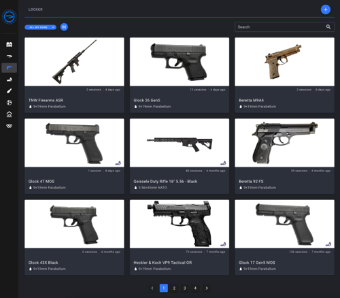The image size is (340, 298).
Task: Click the Beretta 92 FS title
Action: [251, 182]
